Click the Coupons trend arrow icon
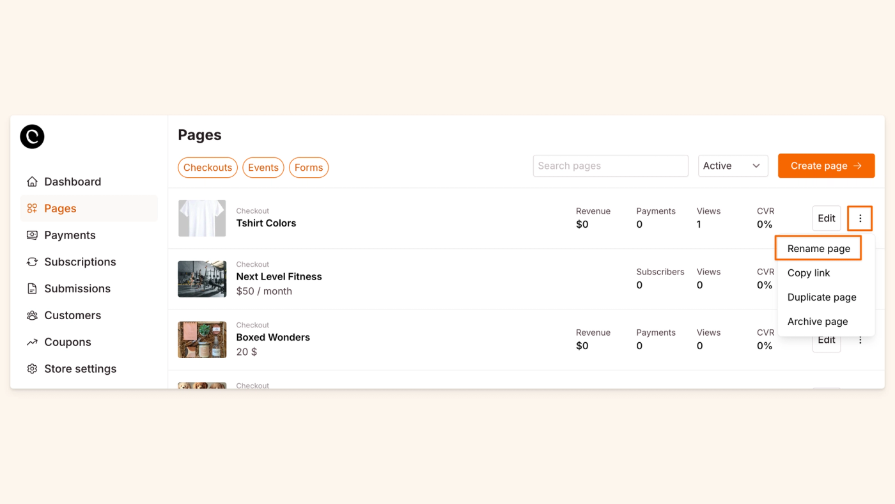This screenshot has width=895, height=504. click(32, 343)
